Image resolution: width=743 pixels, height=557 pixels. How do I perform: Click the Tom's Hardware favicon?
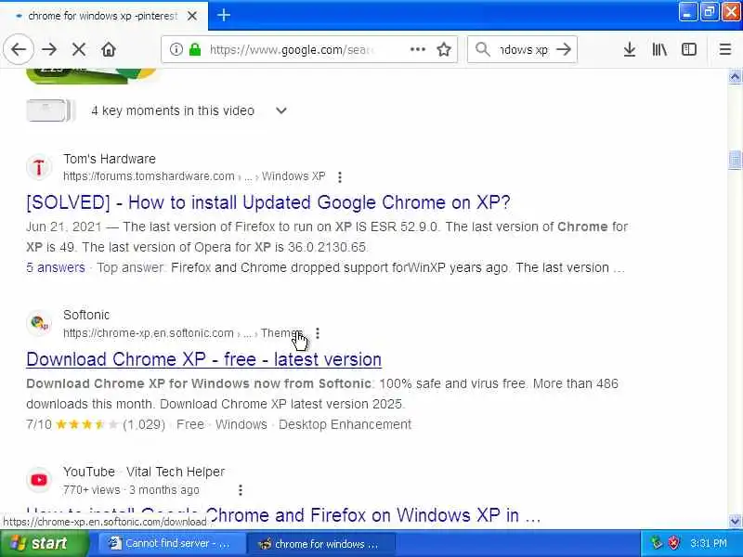point(39,167)
